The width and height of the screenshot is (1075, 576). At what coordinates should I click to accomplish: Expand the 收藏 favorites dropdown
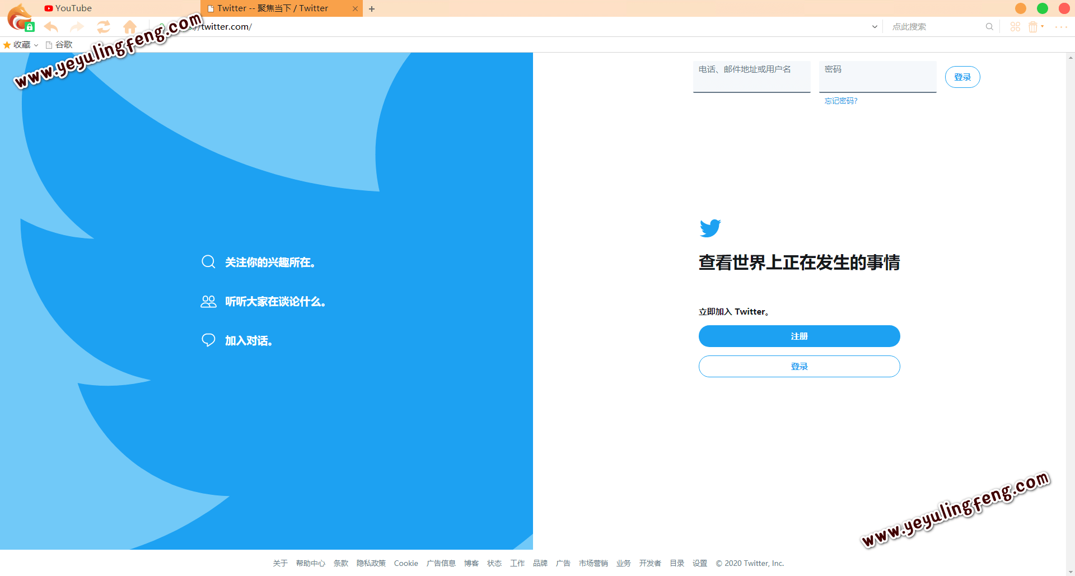(x=36, y=45)
